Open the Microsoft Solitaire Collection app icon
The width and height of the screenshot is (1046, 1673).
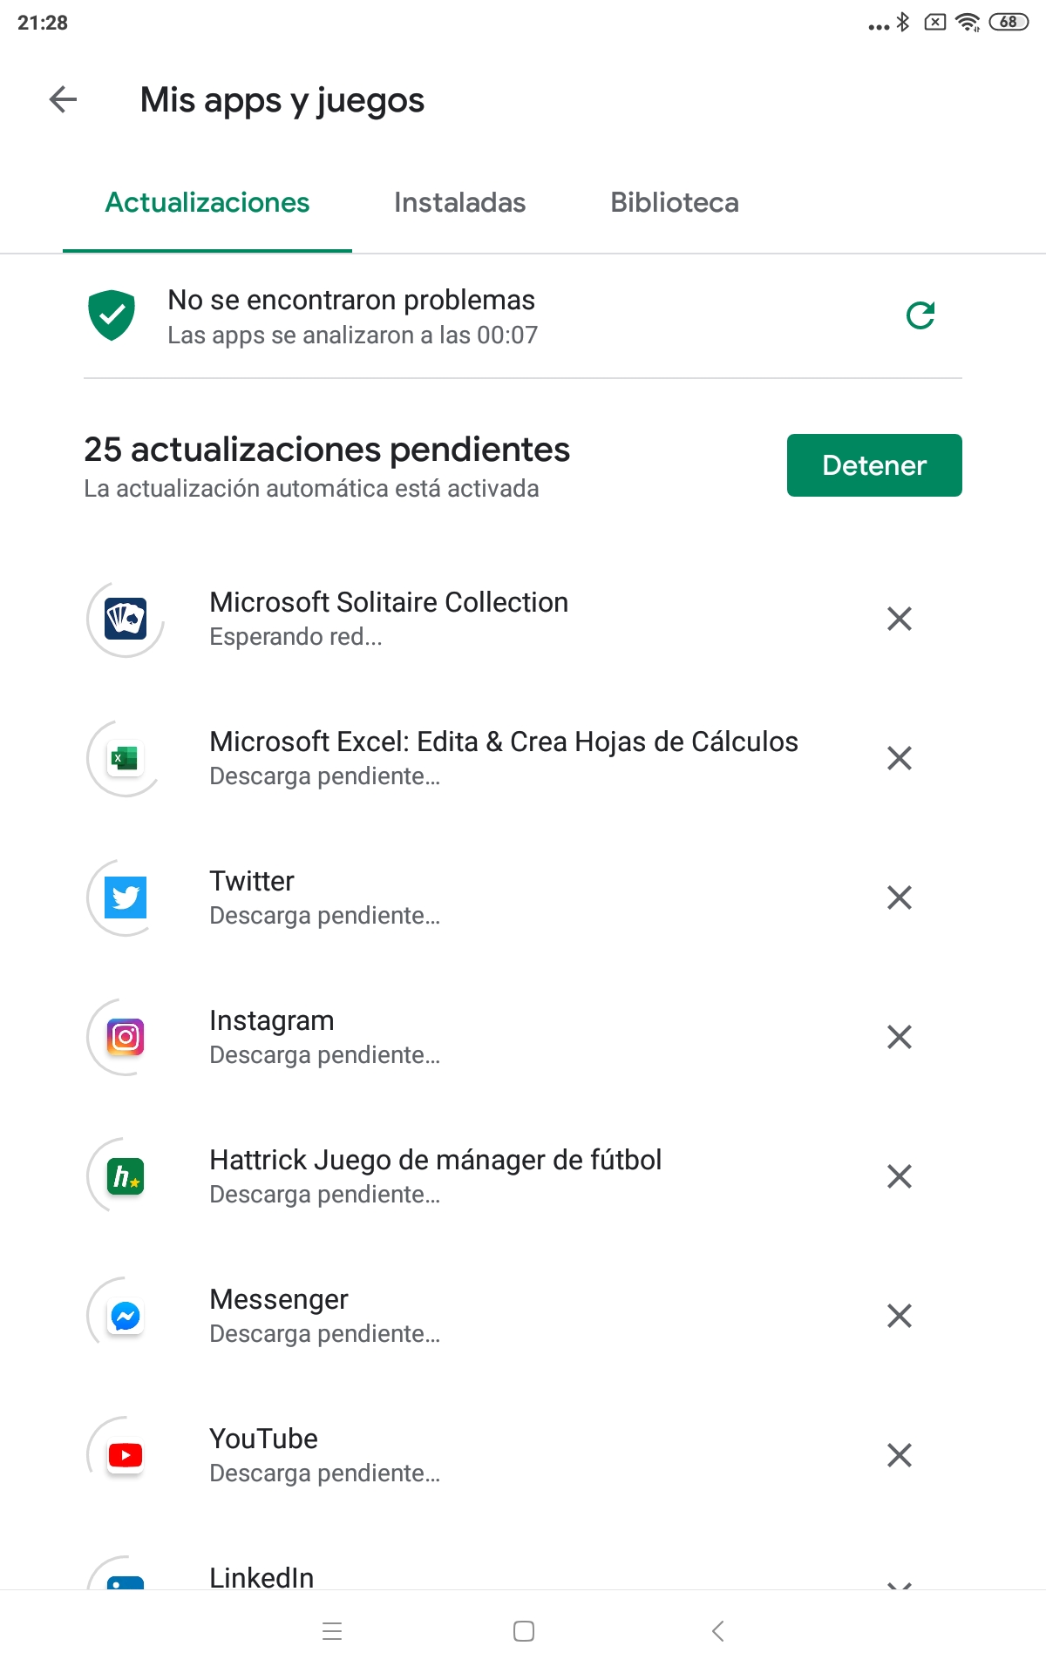(126, 619)
